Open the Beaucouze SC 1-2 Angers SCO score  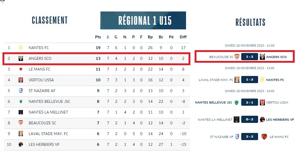[249, 57]
